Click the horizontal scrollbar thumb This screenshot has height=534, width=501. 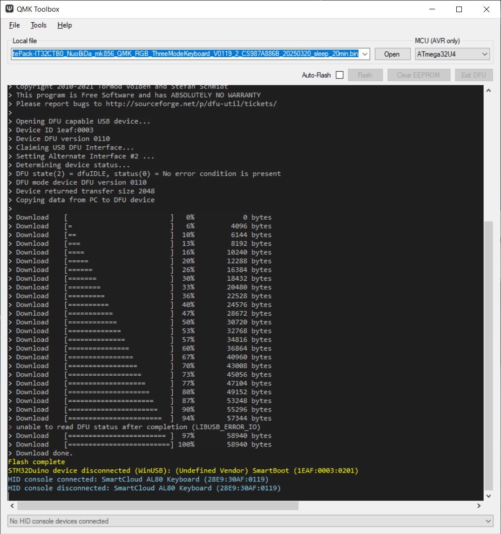[x=158, y=506]
